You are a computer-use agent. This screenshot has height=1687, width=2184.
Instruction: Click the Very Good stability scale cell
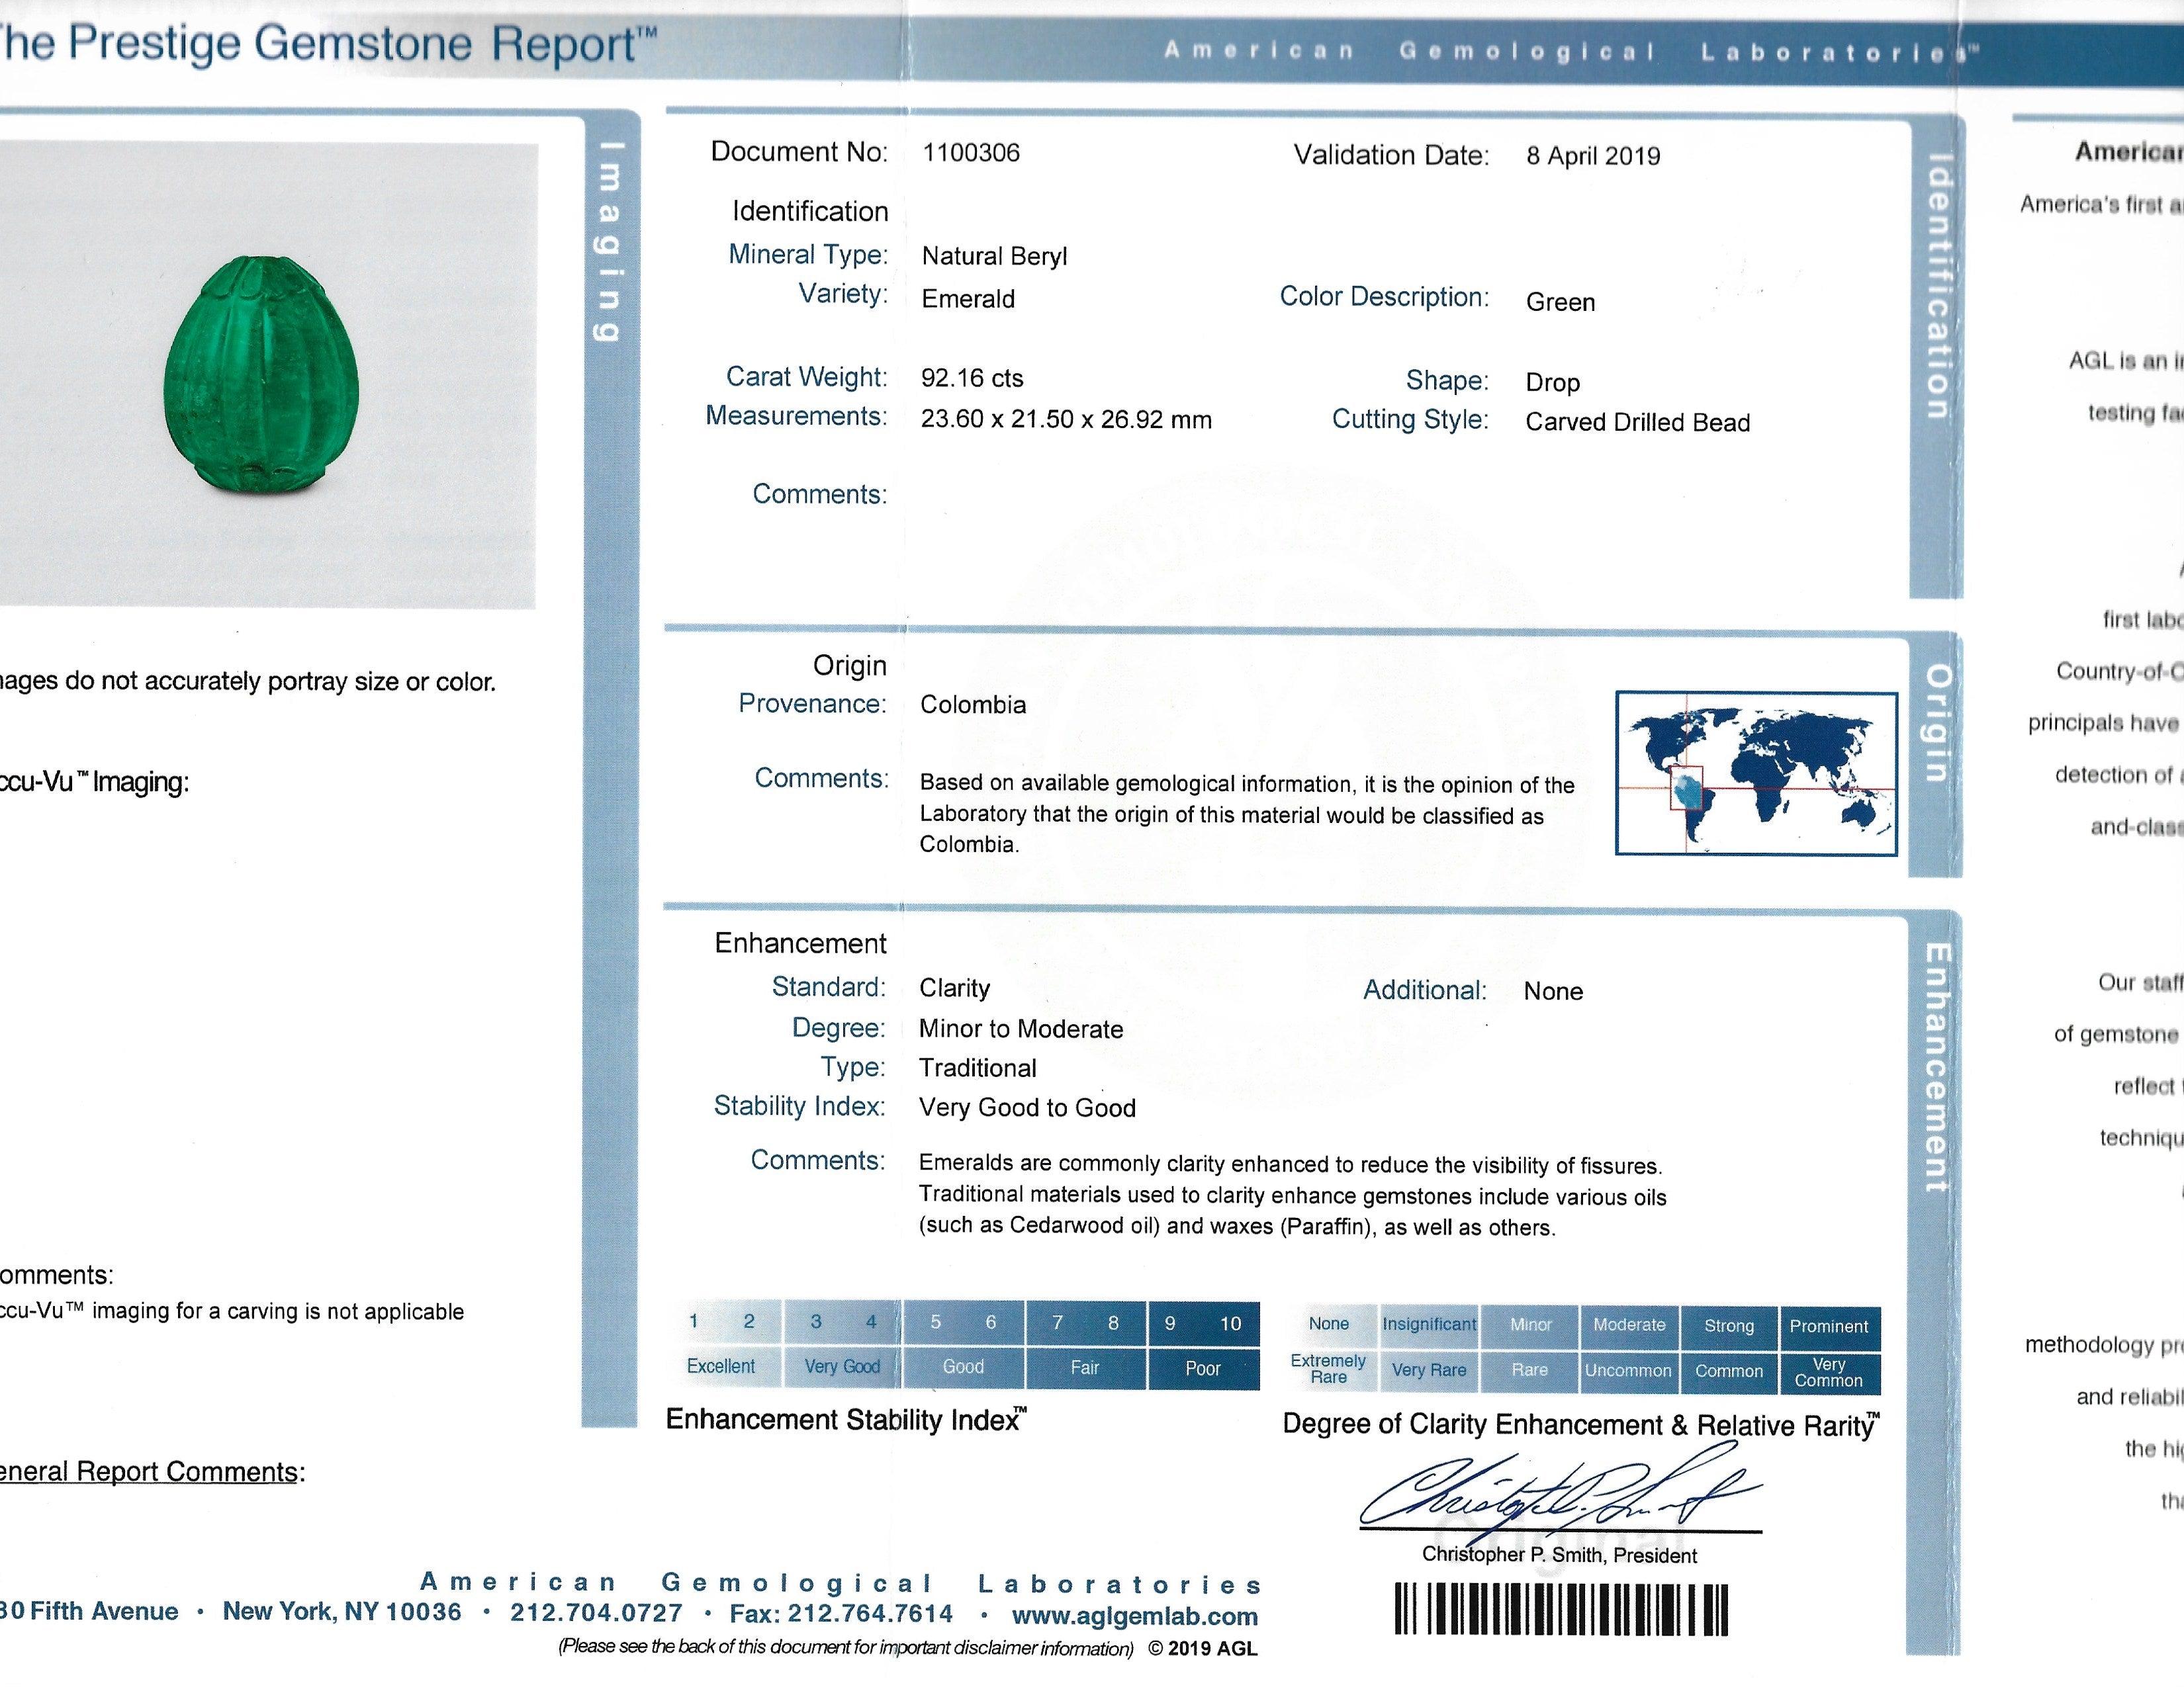point(842,1366)
